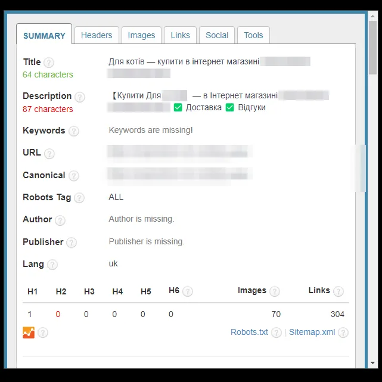Click the 'Відгуки' description text
This screenshot has height=382, width=382.
tap(251, 107)
